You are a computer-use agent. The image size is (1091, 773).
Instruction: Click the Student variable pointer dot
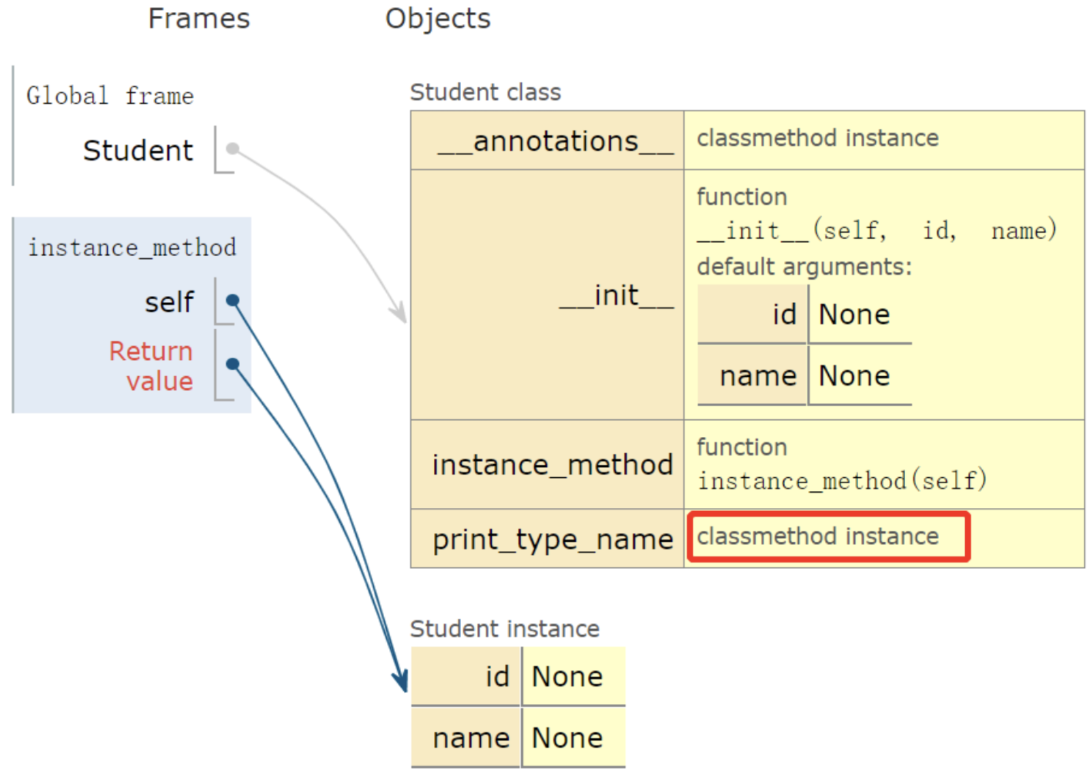232,148
